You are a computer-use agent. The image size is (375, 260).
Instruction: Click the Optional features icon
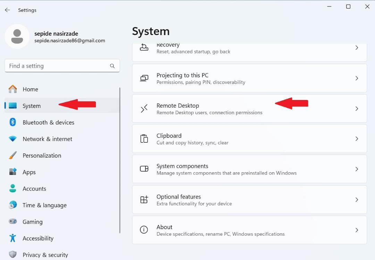tap(144, 200)
